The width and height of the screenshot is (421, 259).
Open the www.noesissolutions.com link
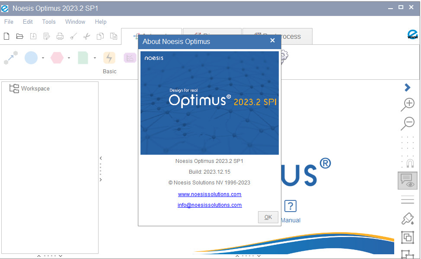click(210, 194)
